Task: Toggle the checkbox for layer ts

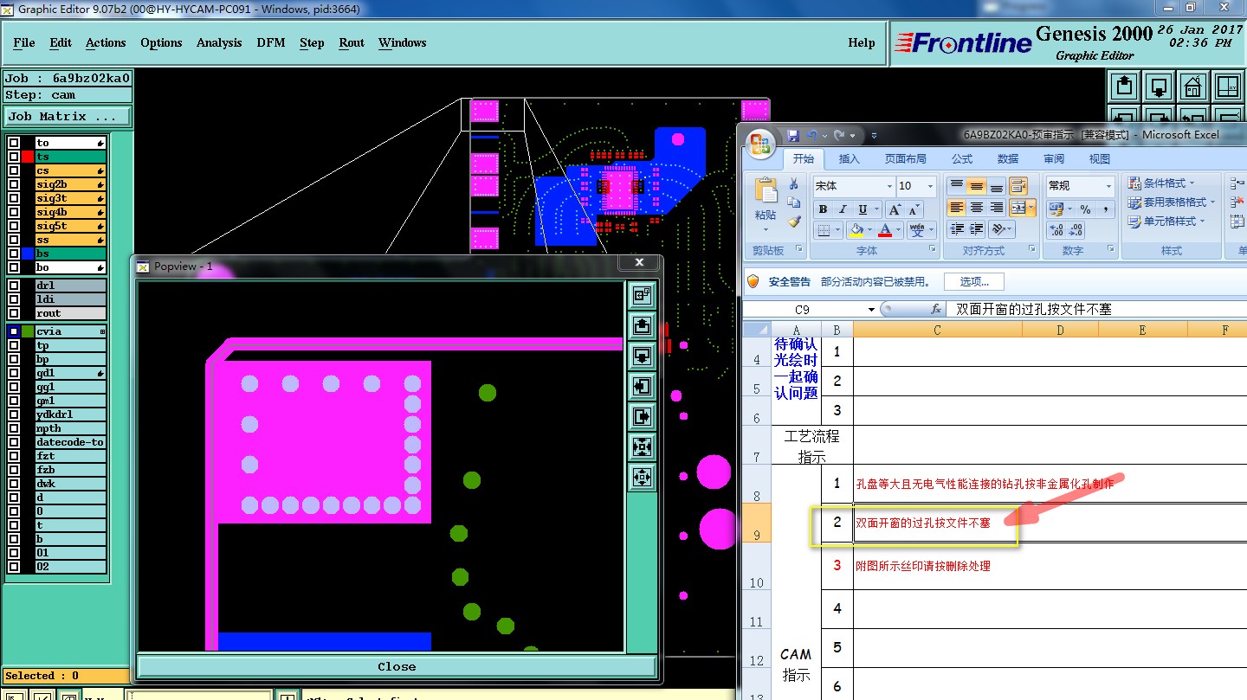Action: (x=14, y=157)
